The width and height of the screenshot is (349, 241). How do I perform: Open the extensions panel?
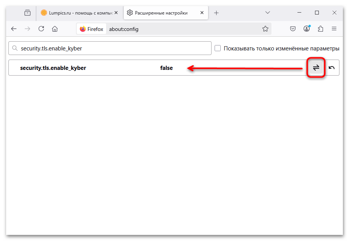[320, 29]
